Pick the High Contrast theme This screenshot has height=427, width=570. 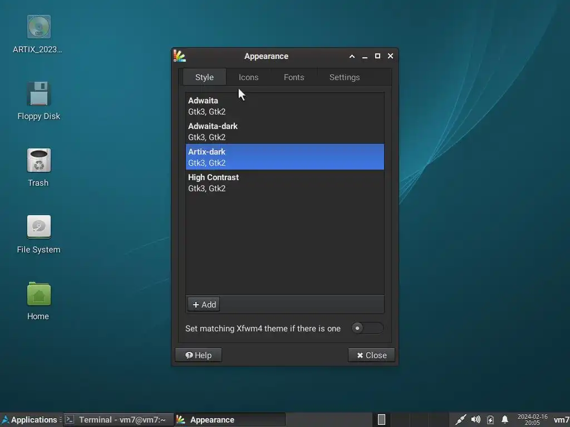tap(284, 182)
